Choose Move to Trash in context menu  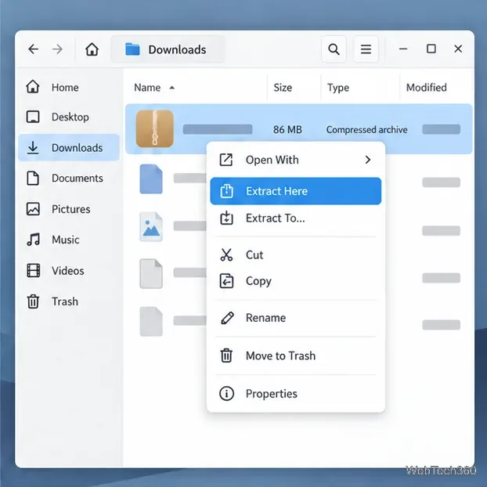point(296,355)
